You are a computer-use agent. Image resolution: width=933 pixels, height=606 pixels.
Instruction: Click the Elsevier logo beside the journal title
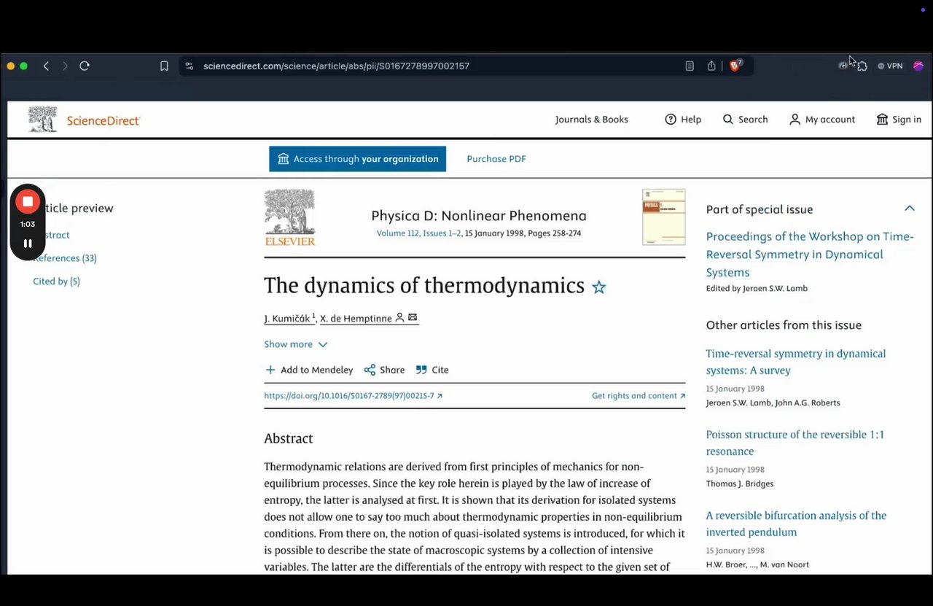click(290, 217)
